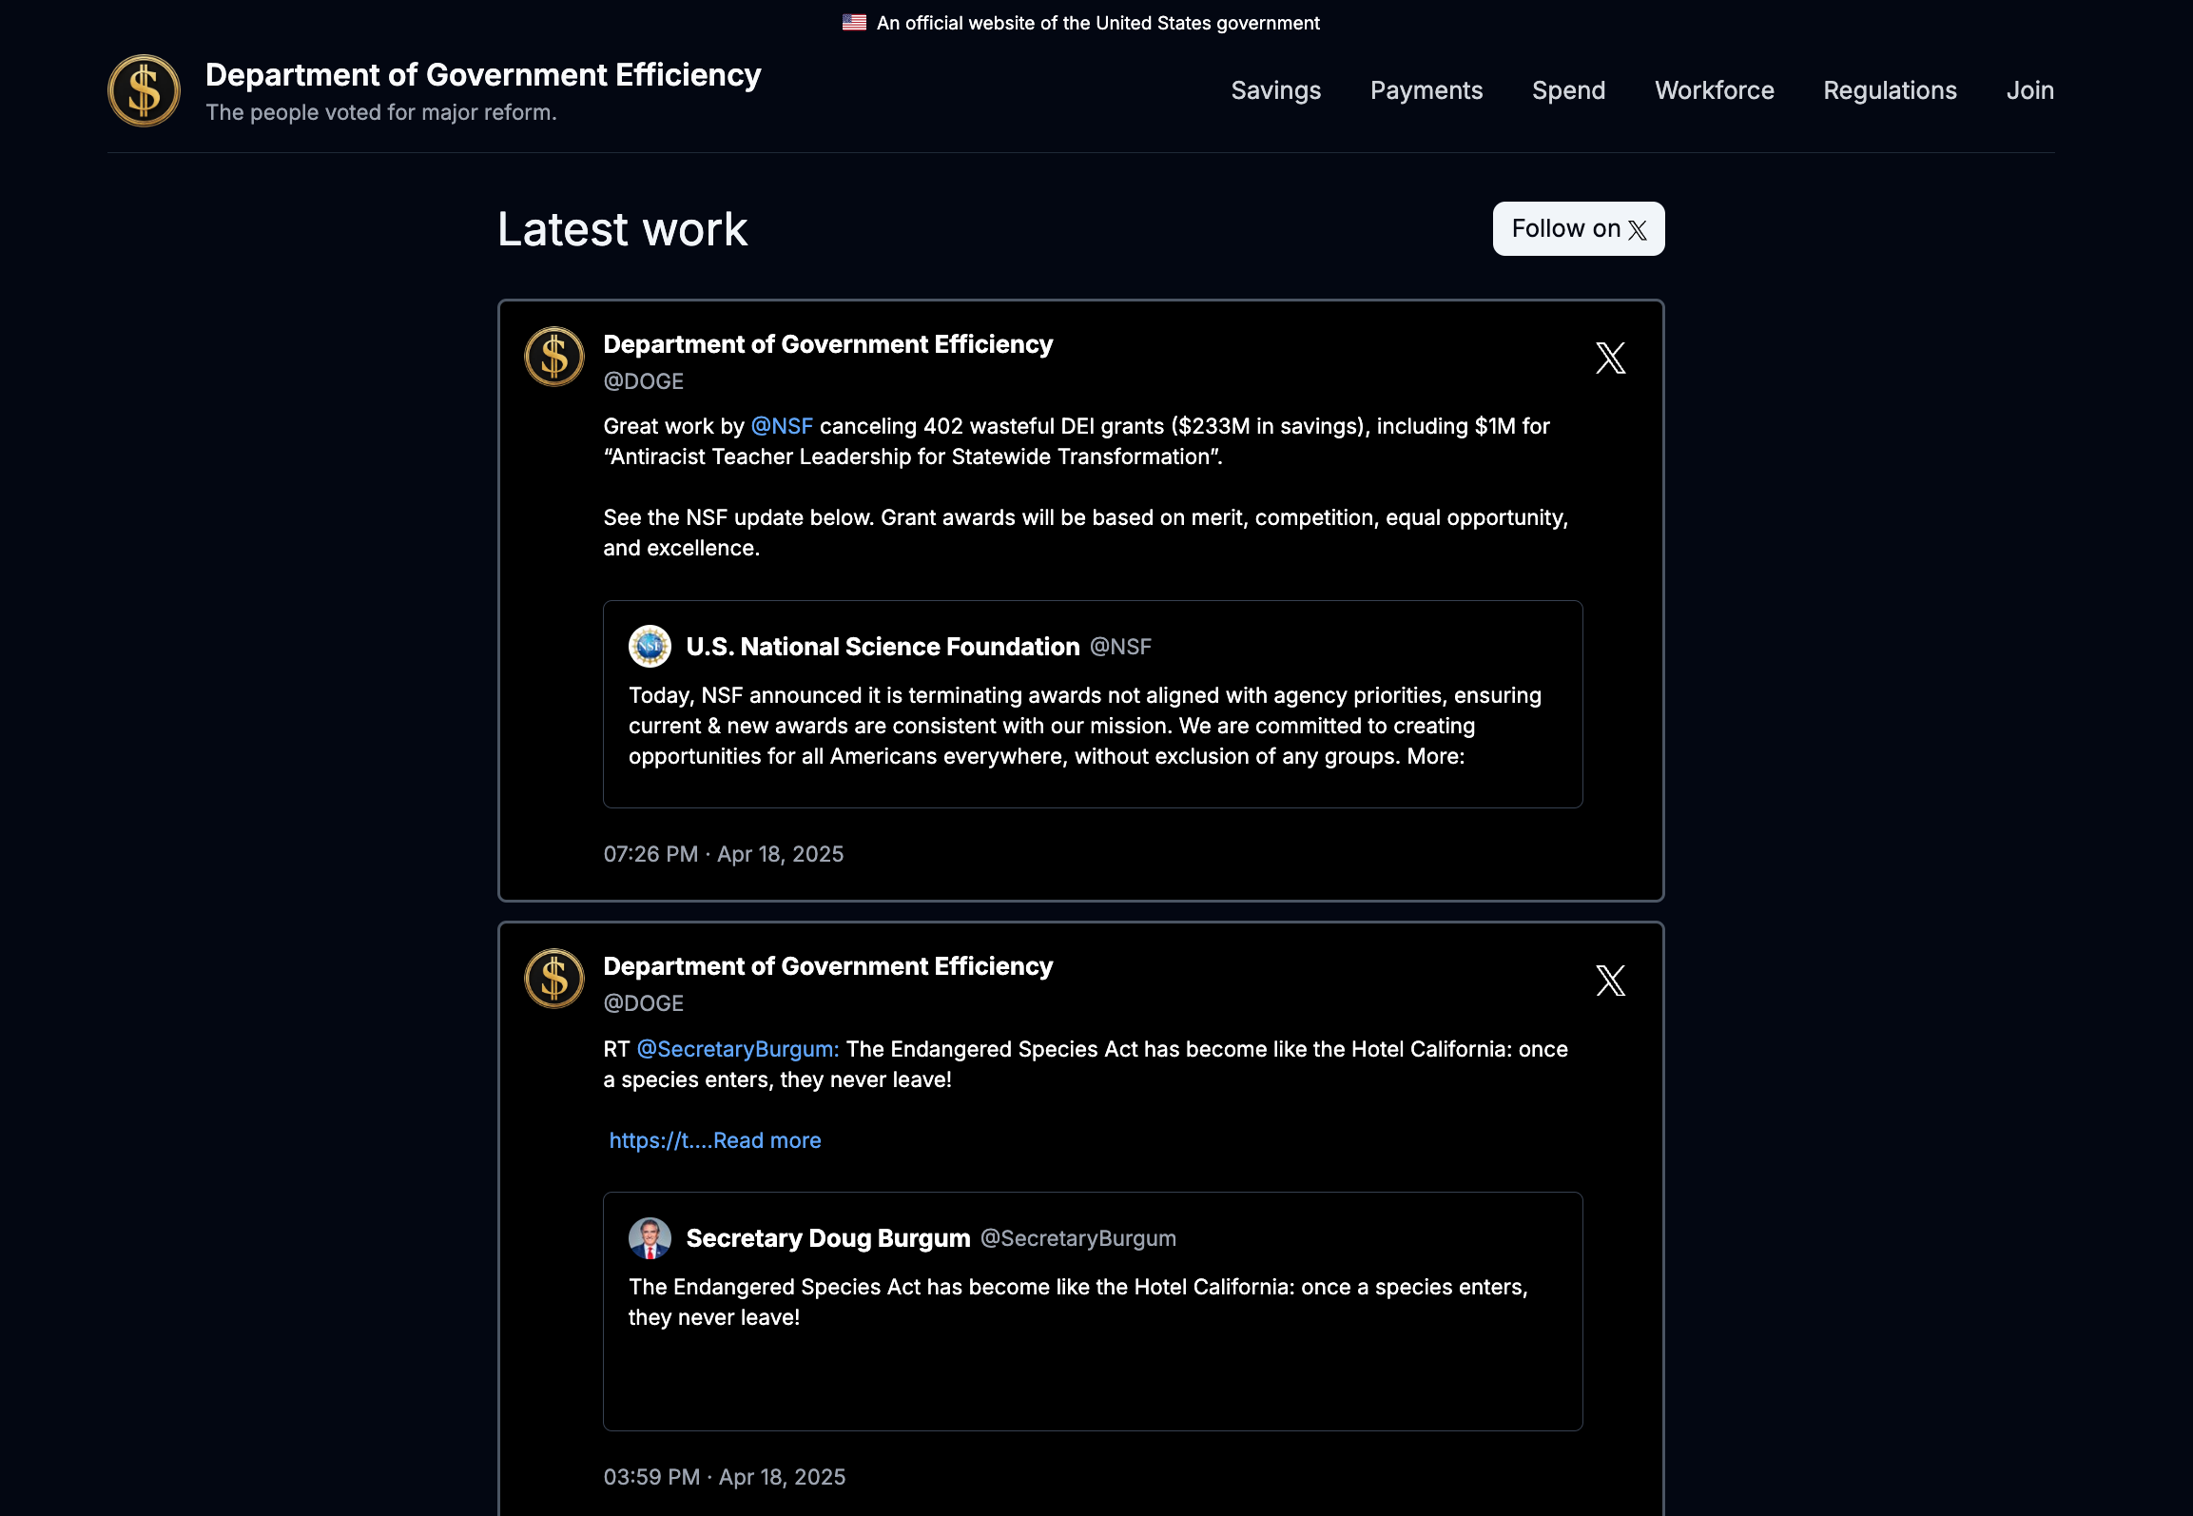Click author name on the NSF grants post
Image resolution: width=2193 pixels, height=1516 pixels.
click(x=828, y=344)
